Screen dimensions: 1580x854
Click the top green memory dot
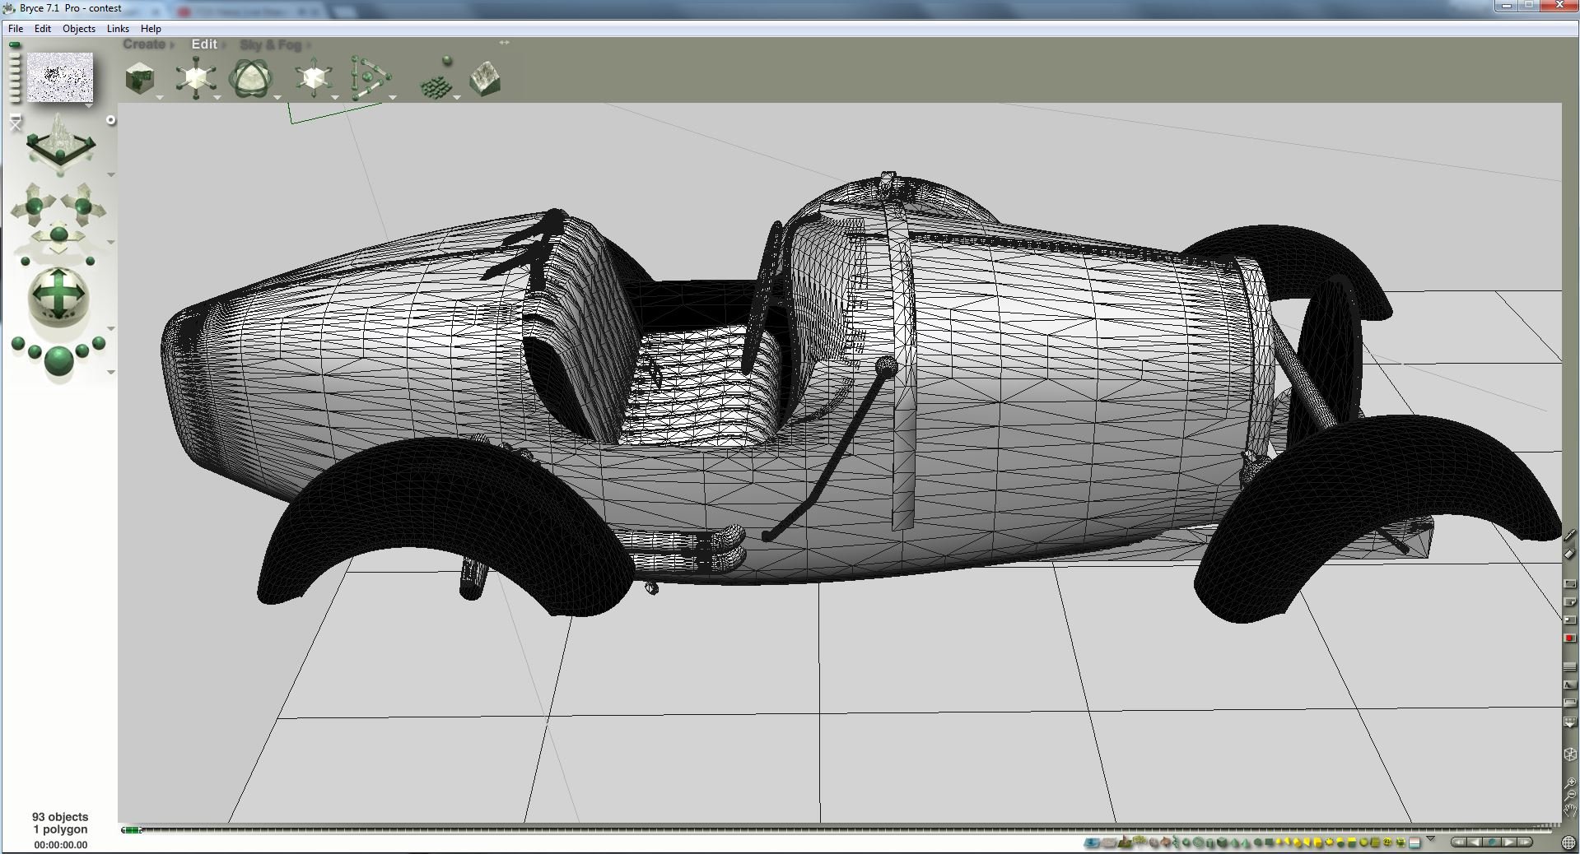point(15,45)
